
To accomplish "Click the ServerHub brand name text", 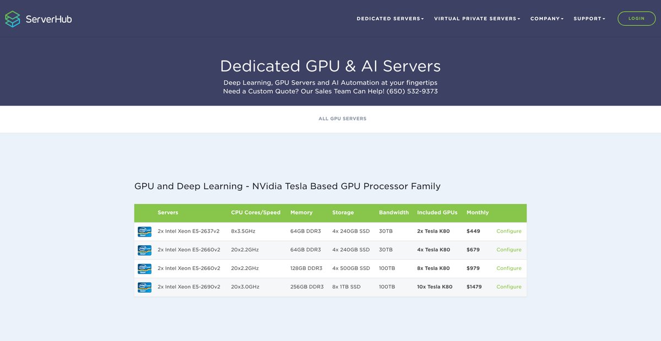I will (49, 19).
